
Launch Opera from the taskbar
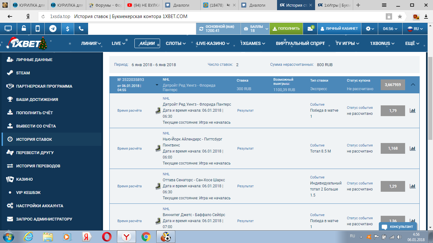(x=107, y=237)
